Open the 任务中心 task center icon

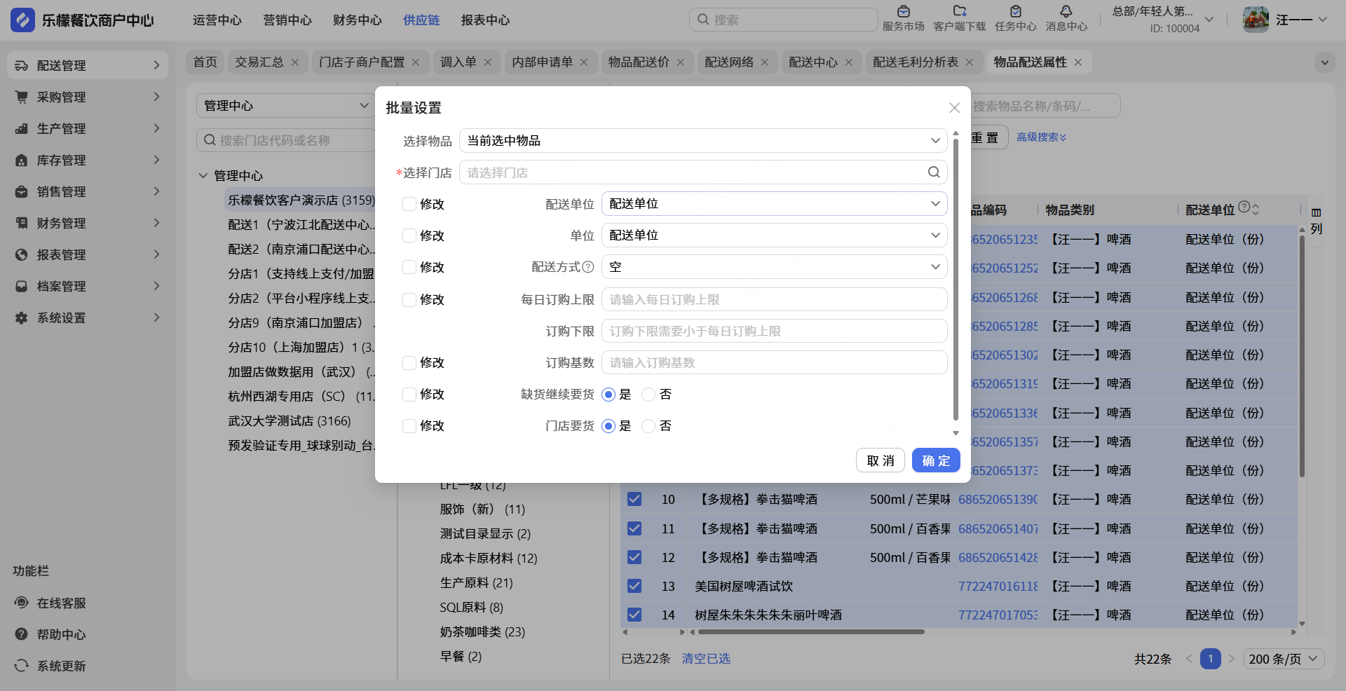click(x=1015, y=12)
